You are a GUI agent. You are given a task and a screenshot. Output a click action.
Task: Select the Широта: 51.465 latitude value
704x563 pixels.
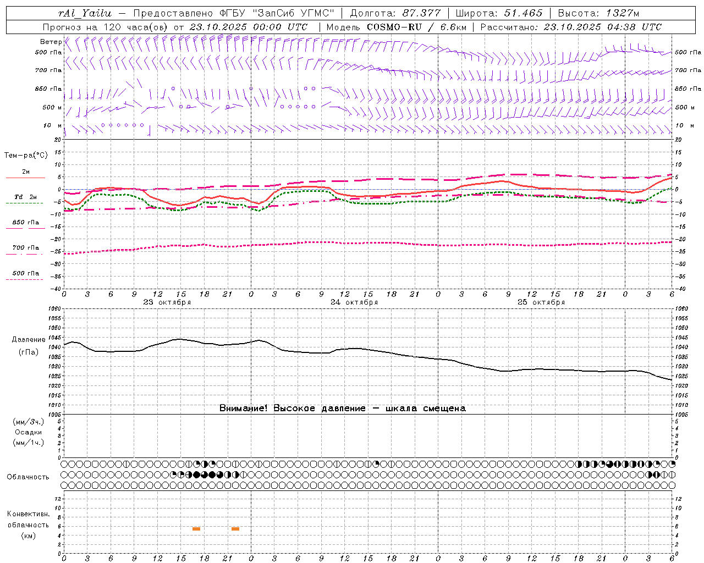[499, 13]
